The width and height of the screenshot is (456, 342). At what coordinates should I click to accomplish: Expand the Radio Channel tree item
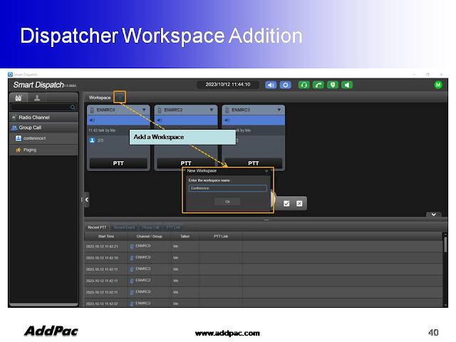pyautogui.click(x=43, y=118)
